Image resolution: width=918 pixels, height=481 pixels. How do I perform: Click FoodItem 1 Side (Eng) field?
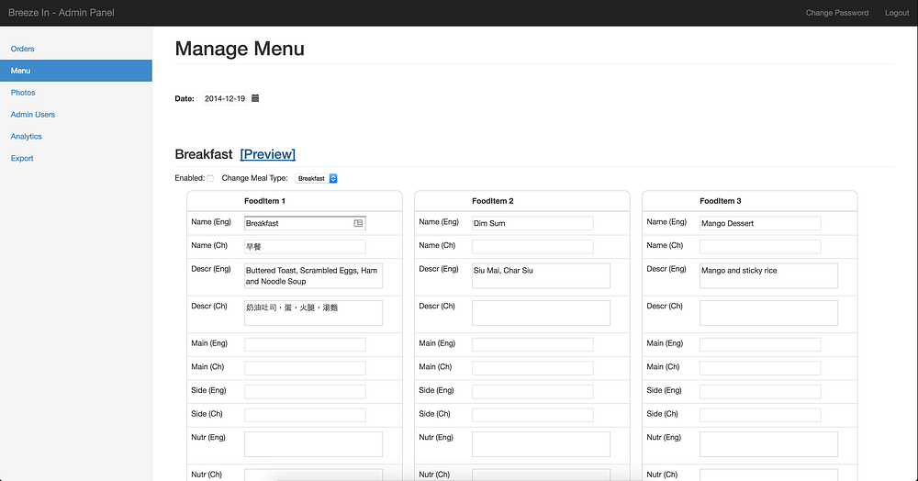(x=305, y=391)
